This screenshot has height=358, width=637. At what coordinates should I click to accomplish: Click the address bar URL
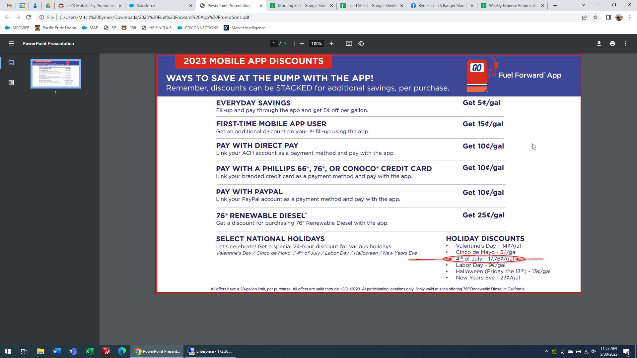tap(154, 17)
